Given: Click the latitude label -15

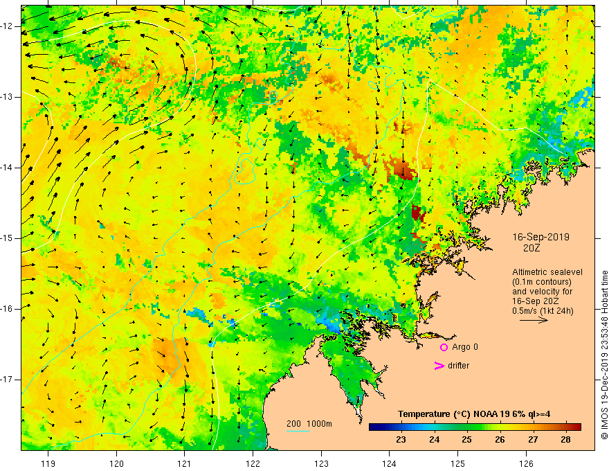Looking at the screenshot, I should pos(8,238).
